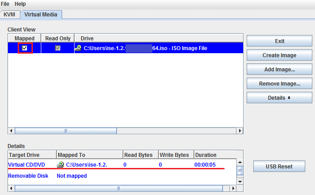Click the Details table scroll down arrow

[x=240, y=181]
